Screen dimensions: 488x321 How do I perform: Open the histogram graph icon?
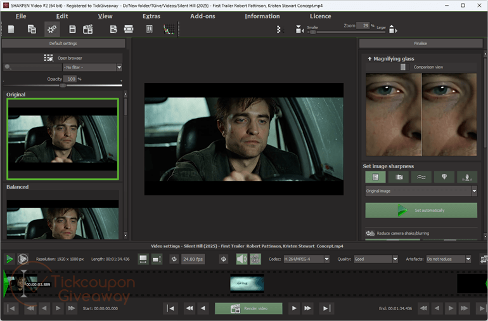(x=169, y=29)
